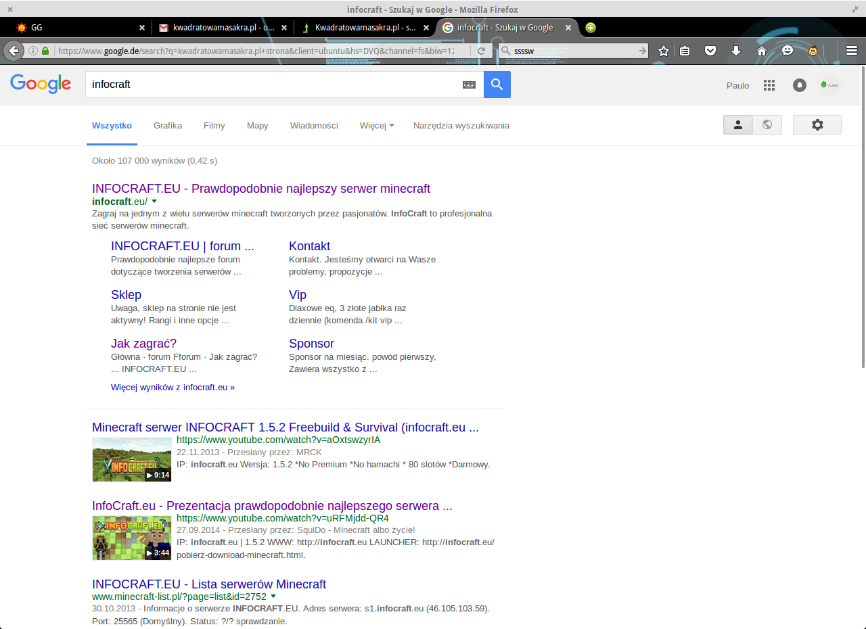Bookmark this page with the star icon
The height and width of the screenshot is (629, 866).
tap(664, 51)
